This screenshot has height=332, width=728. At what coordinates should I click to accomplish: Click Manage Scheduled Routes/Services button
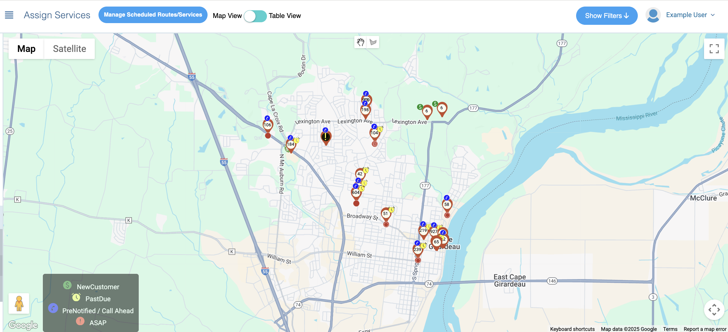pos(153,15)
